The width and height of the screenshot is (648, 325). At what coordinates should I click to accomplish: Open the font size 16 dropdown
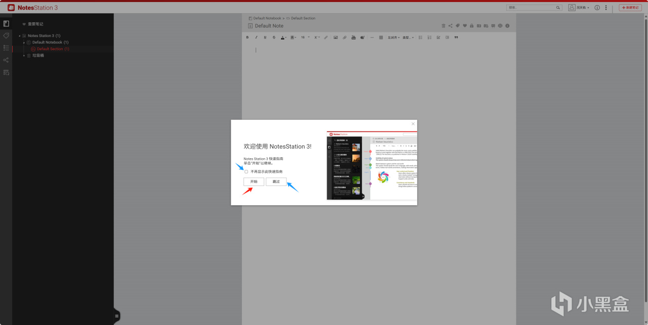click(305, 37)
